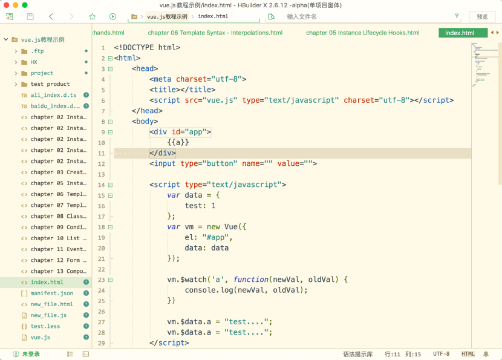This screenshot has height=360, width=502.
Task: Go back with the left arrow icon
Action: click(x=51, y=17)
